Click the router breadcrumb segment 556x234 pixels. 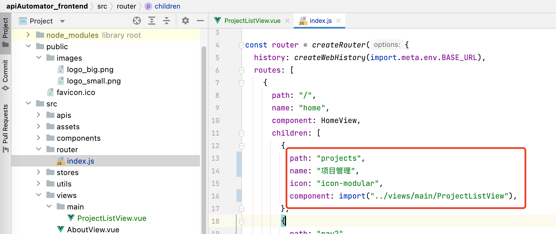(x=126, y=6)
